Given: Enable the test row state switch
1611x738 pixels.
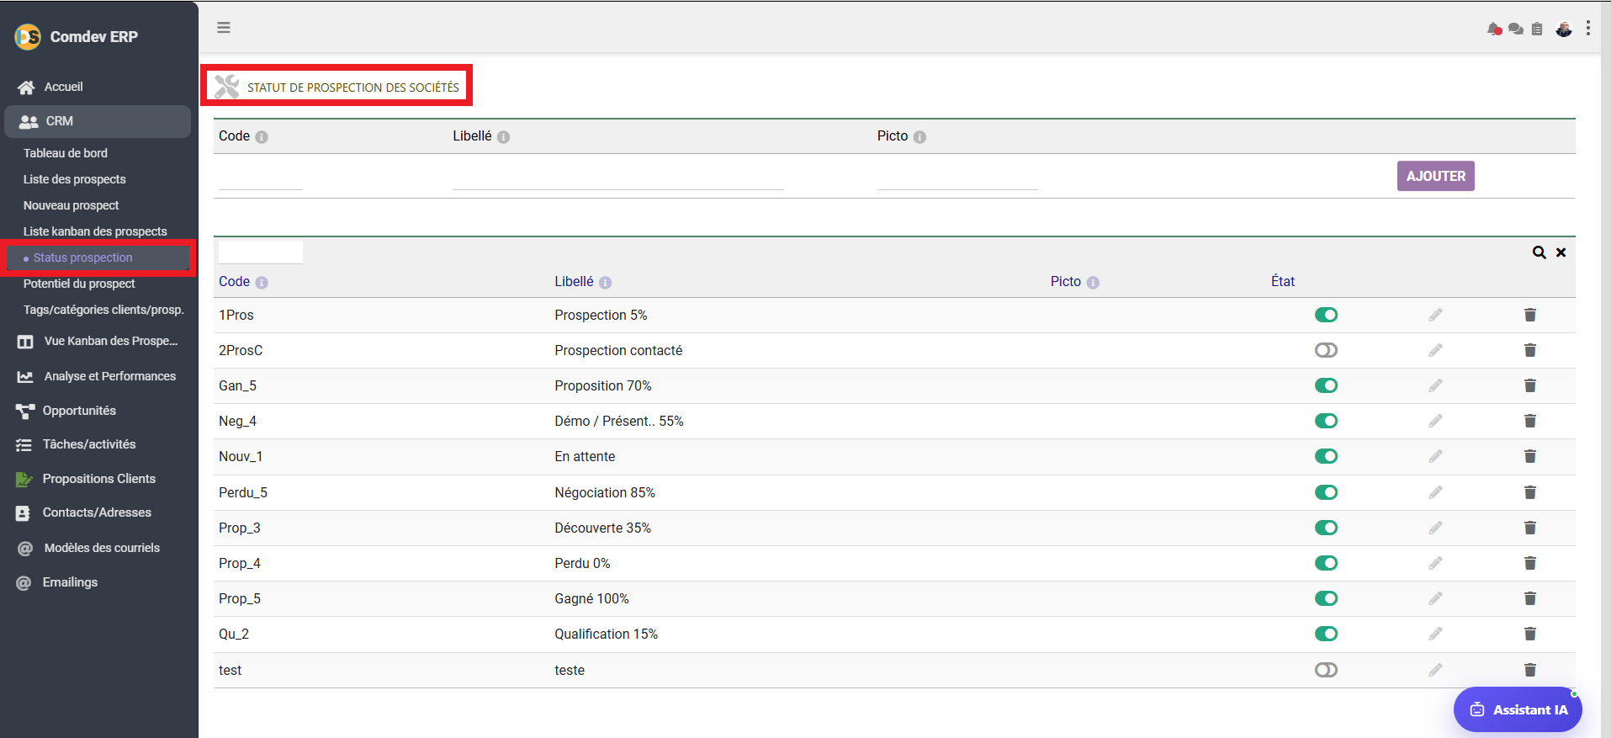Looking at the screenshot, I should click(1327, 670).
